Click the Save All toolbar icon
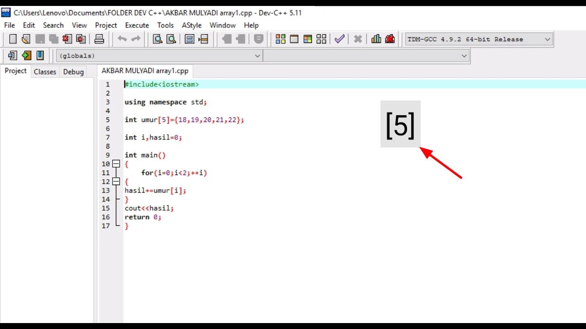This screenshot has width=586, height=329. click(x=54, y=39)
